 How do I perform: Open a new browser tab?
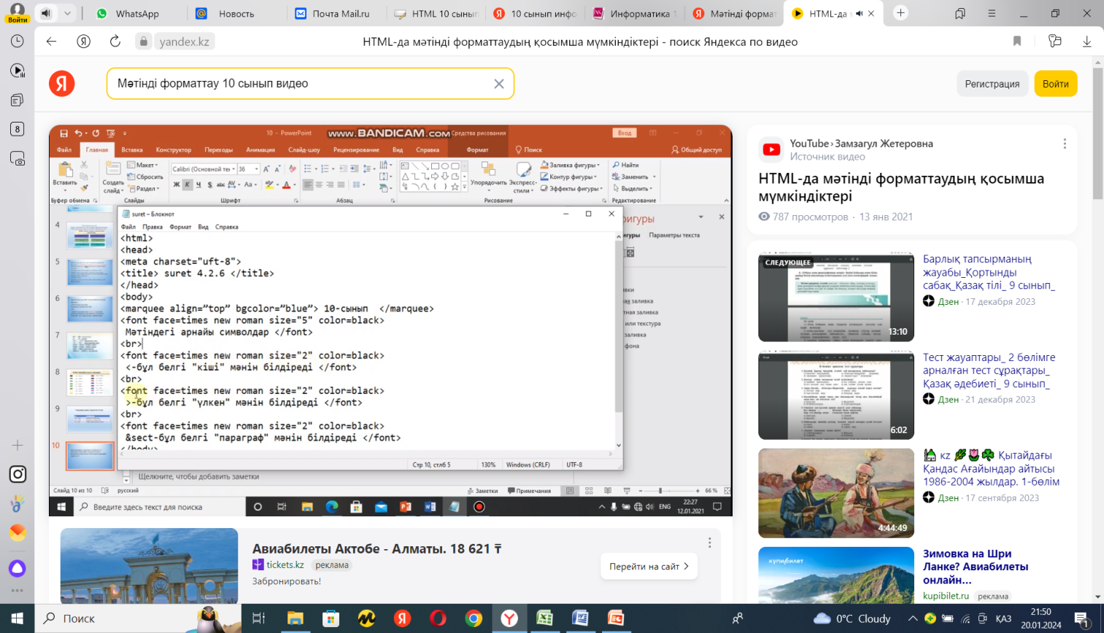(x=900, y=13)
